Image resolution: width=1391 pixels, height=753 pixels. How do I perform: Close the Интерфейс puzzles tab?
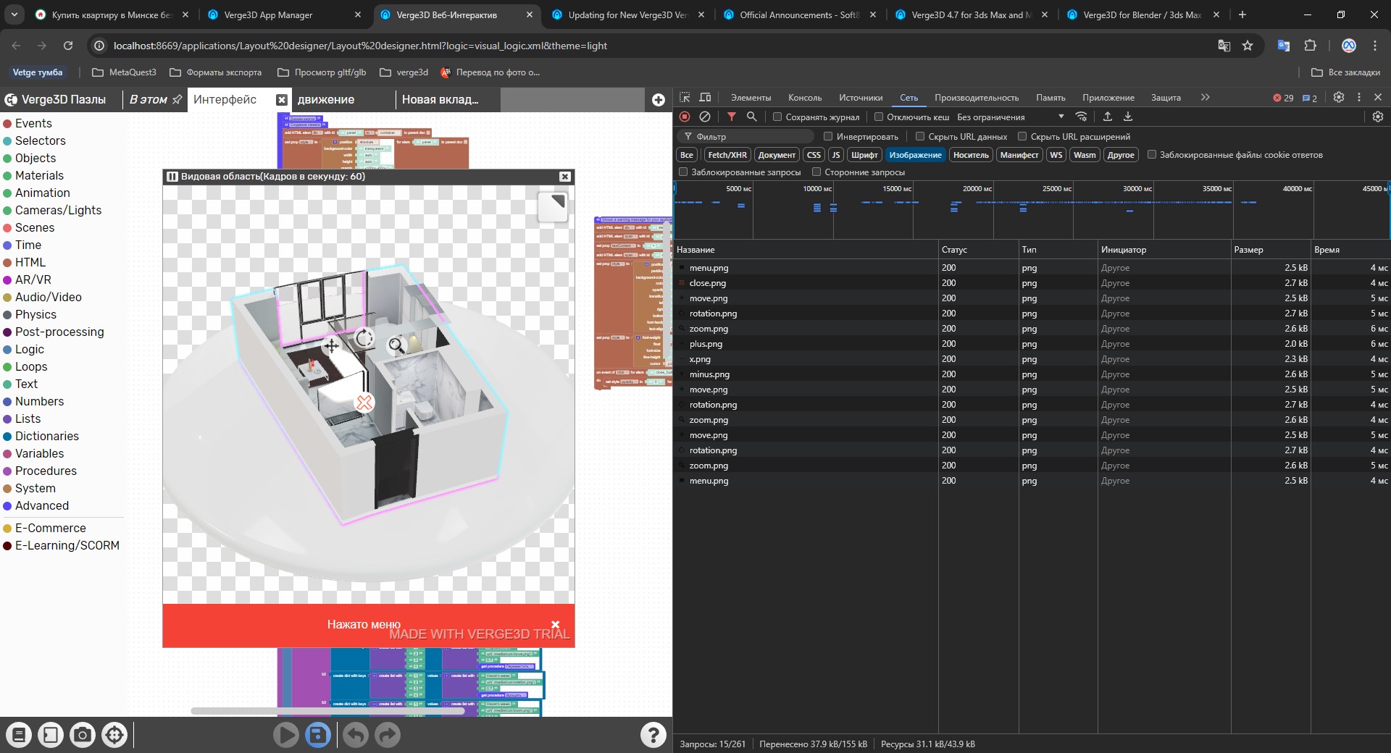[282, 100]
